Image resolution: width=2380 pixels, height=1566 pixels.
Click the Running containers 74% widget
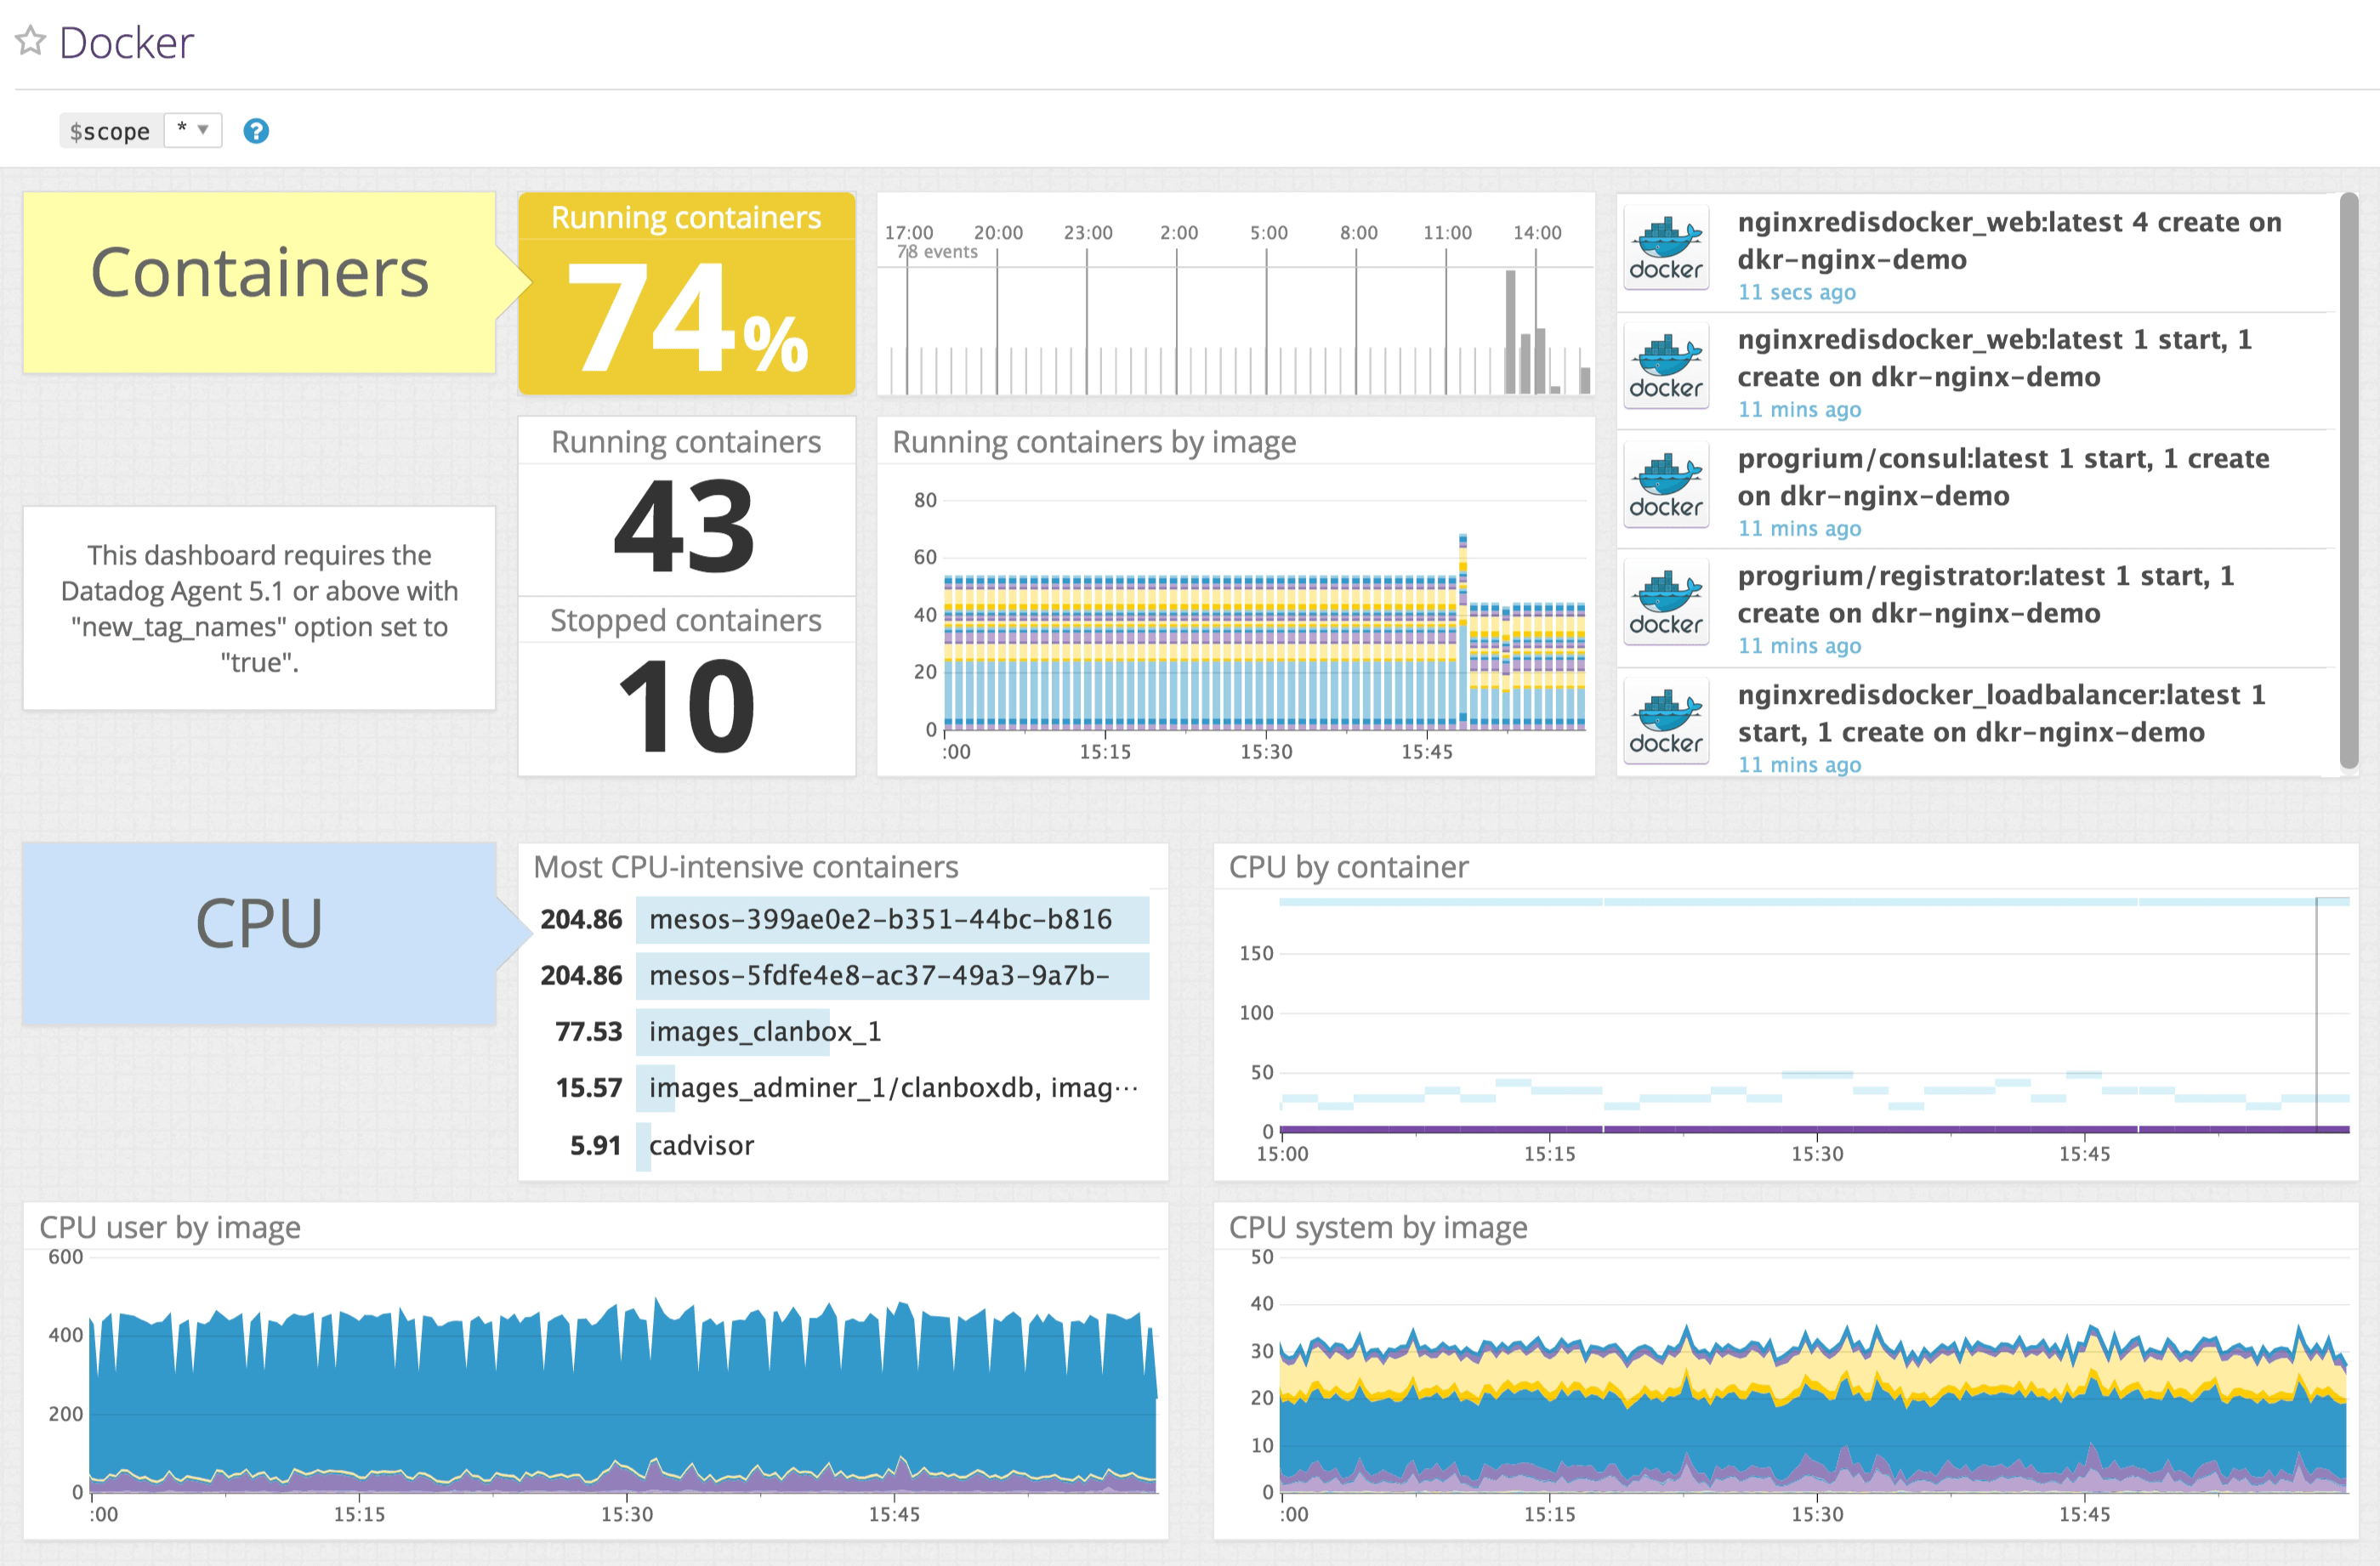(687, 295)
